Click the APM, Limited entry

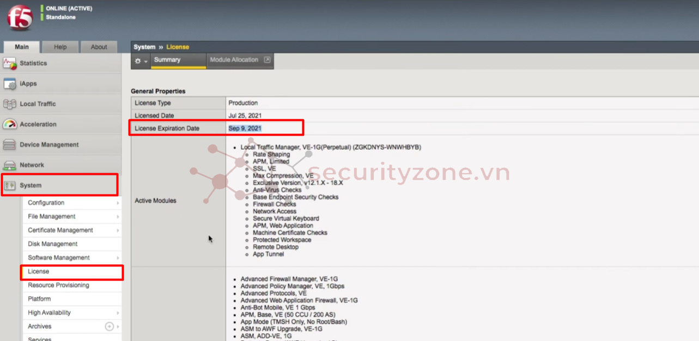271,162
